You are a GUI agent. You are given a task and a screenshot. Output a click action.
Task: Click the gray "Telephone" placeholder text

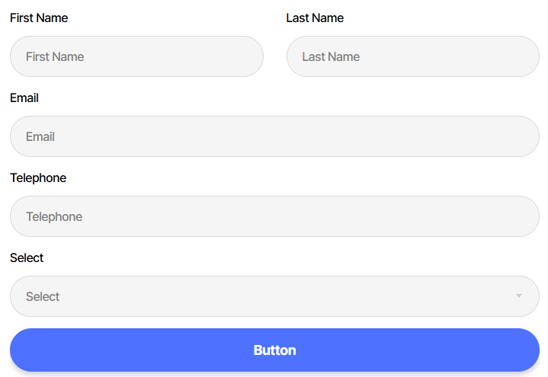click(54, 216)
